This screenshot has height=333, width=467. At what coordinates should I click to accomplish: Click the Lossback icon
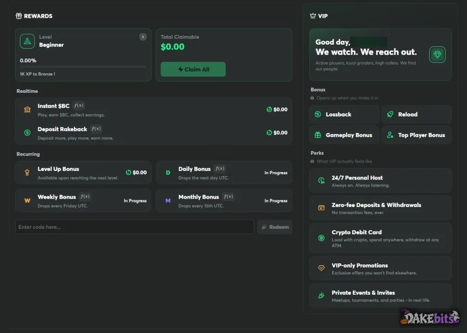318,114
